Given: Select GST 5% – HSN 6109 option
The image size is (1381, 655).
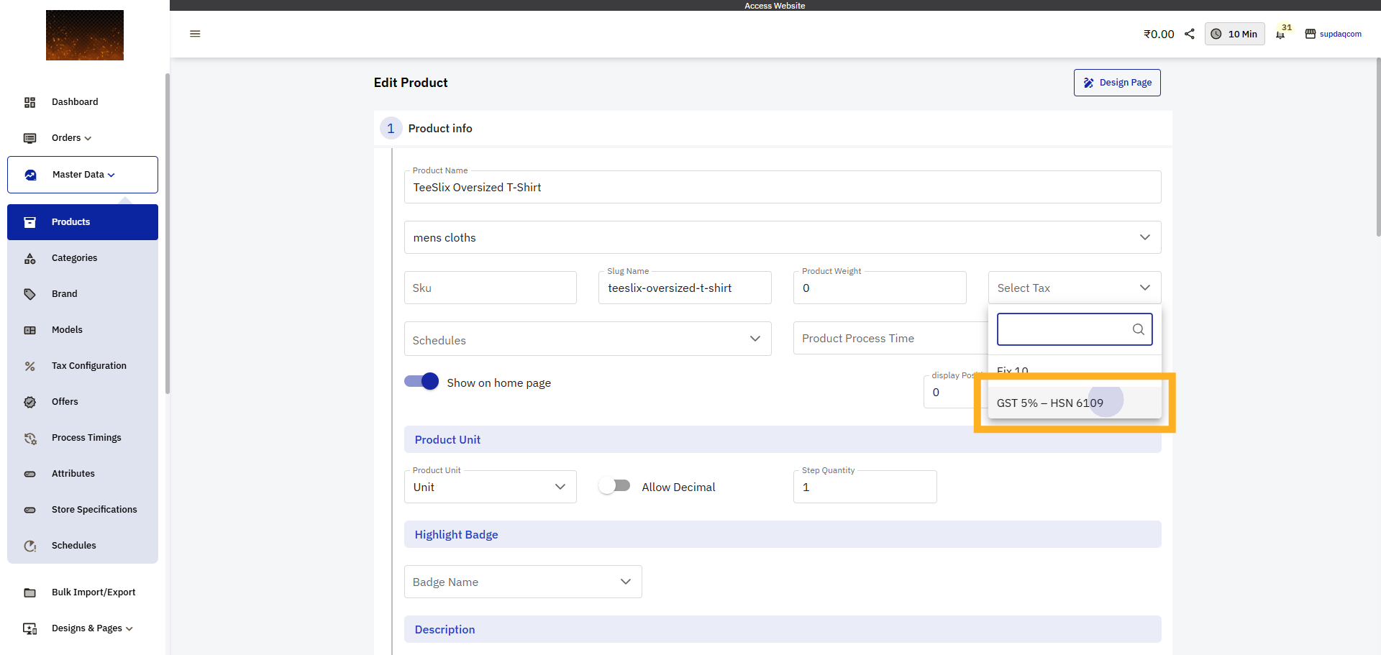Looking at the screenshot, I should [x=1050, y=403].
